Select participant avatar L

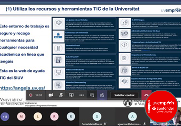tap(38, 117)
